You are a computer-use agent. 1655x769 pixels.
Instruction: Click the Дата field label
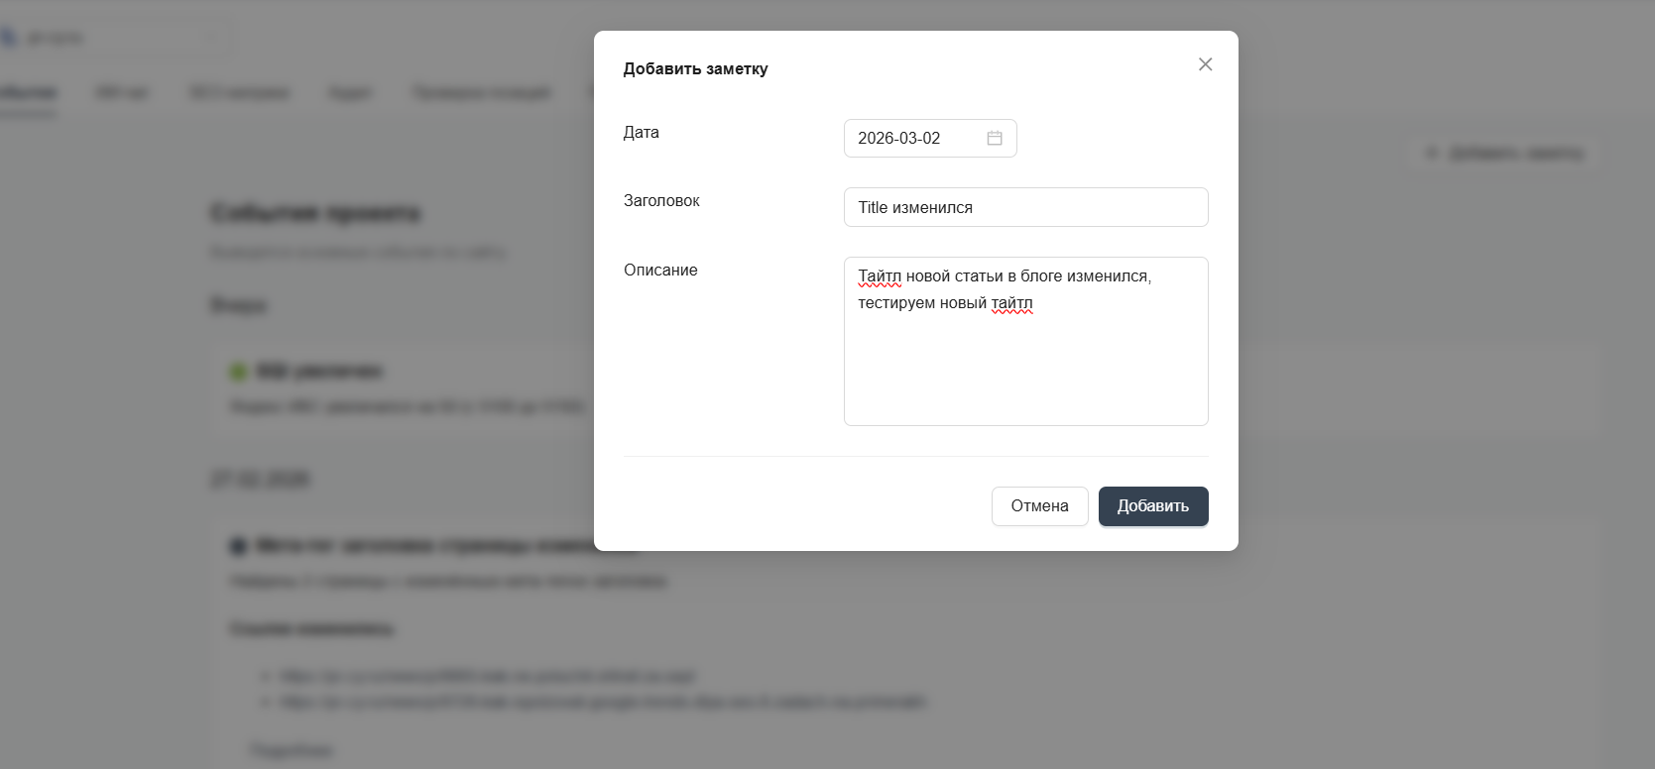[641, 133]
